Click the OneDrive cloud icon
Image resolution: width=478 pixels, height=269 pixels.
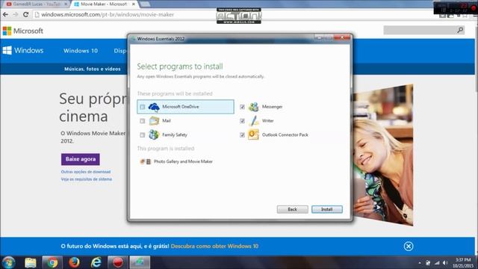pyautogui.click(x=154, y=107)
